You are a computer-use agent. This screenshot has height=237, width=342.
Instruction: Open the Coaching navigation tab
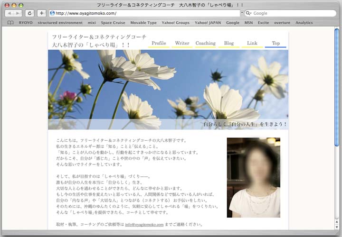pos(205,43)
